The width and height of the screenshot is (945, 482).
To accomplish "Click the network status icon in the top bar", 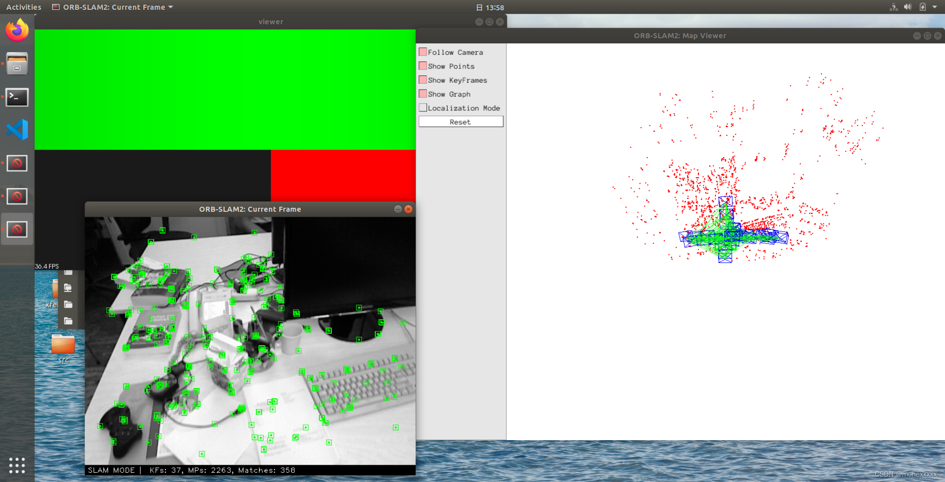I will click(x=893, y=7).
